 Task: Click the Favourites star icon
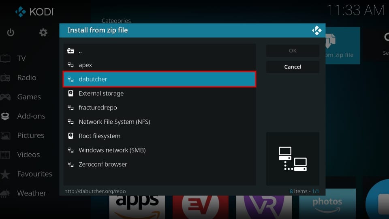pos(5,174)
